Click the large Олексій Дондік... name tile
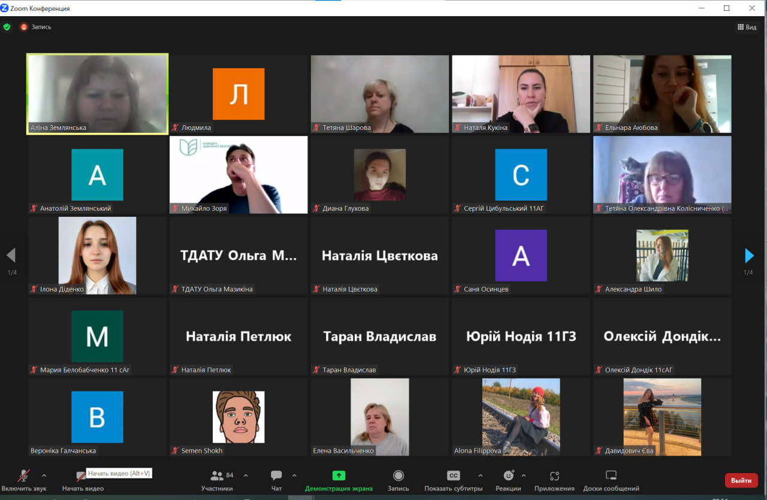This screenshot has height=500, width=767. coord(662,337)
